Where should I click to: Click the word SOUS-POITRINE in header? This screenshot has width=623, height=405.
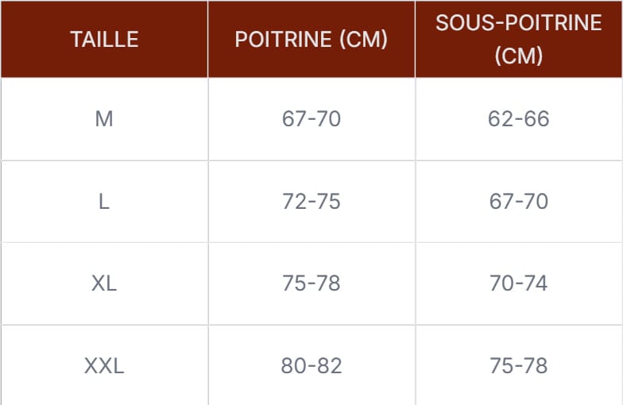click(x=518, y=22)
